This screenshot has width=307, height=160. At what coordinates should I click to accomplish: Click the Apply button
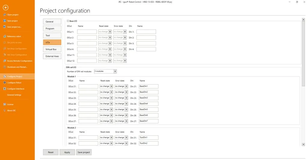(67, 152)
